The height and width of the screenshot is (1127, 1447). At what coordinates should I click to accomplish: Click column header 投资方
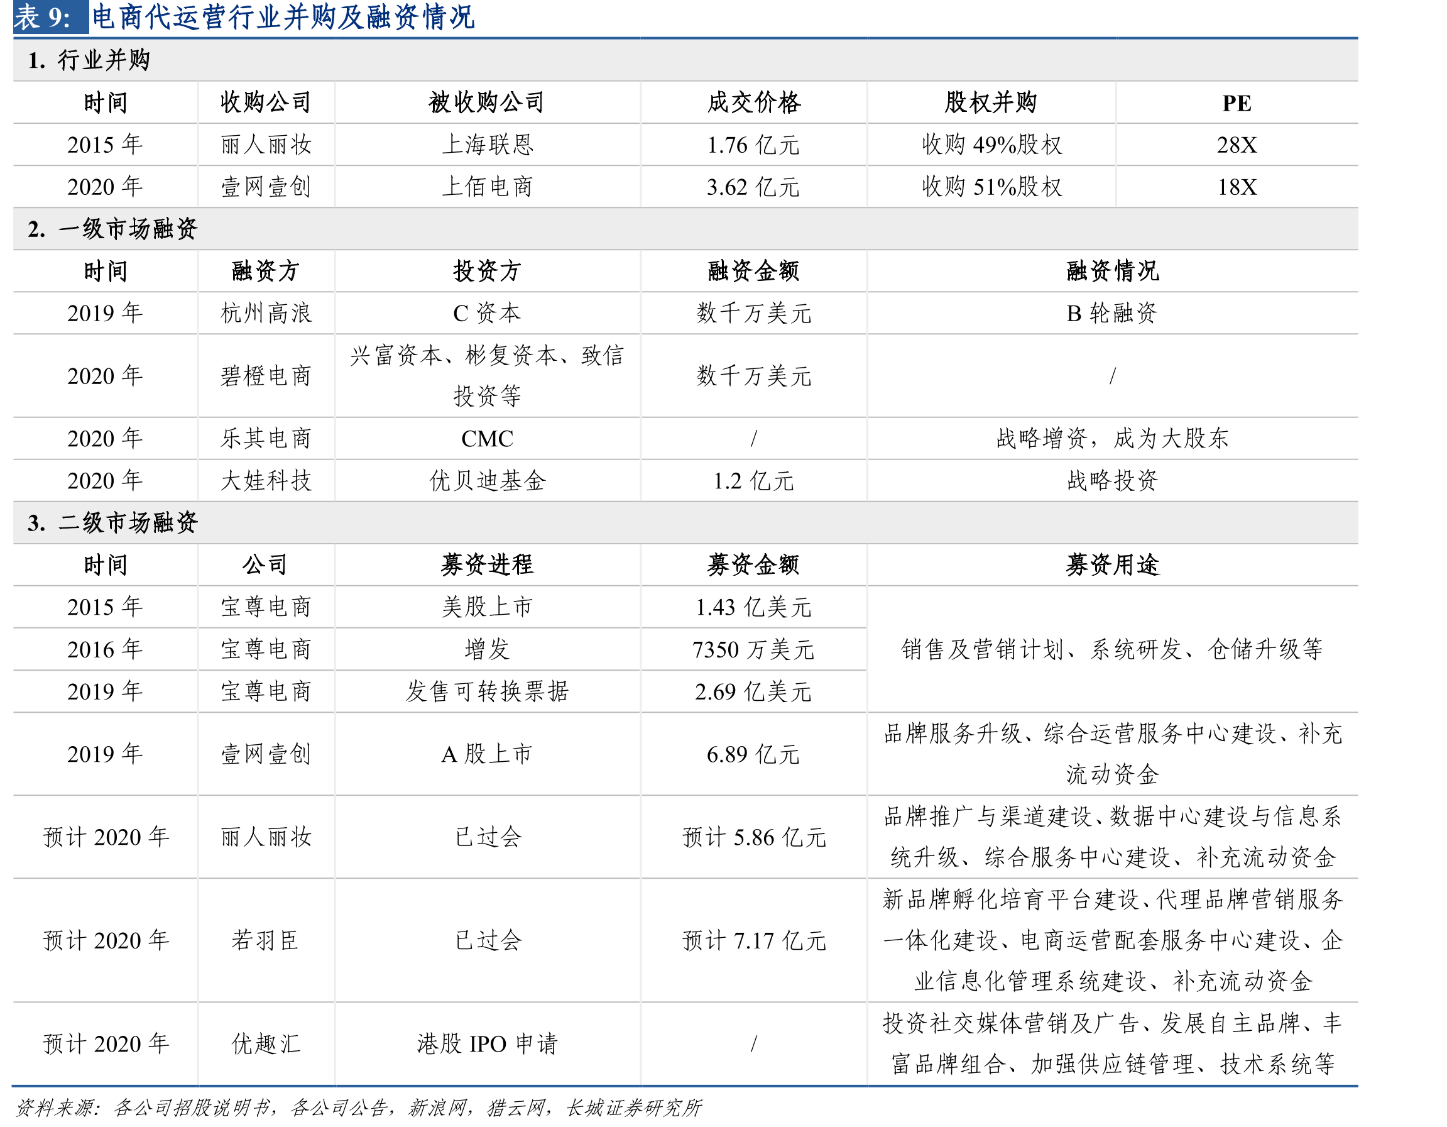pyautogui.click(x=487, y=271)
